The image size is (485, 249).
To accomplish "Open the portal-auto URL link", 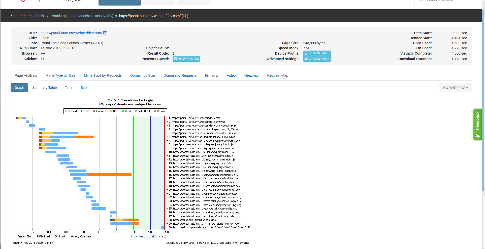I will pyautogui.click(x=71, y=33).
